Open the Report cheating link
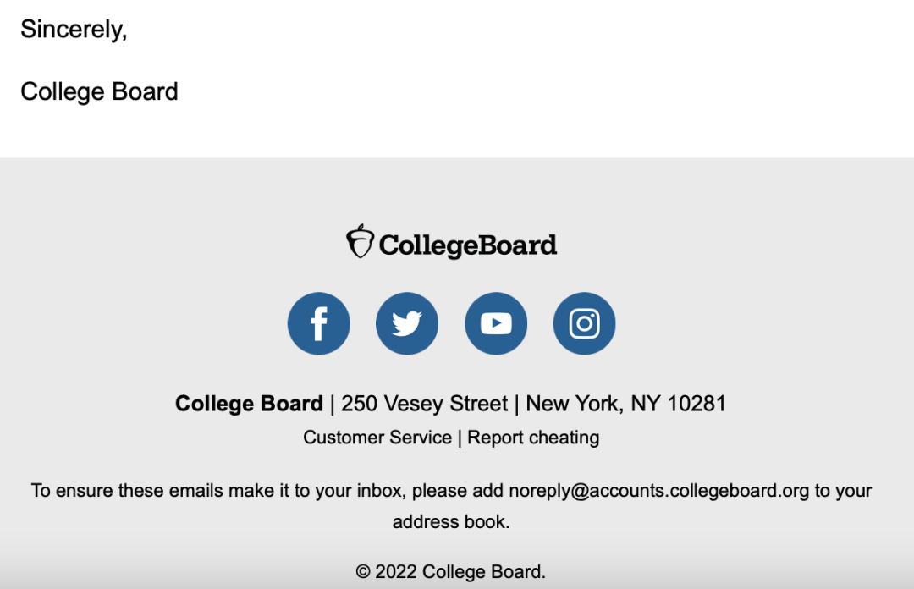 [x=533, y=438]
